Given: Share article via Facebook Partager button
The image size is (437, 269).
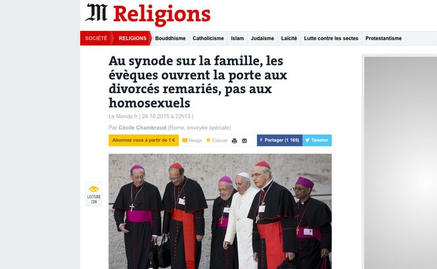Looking at the screenshot, I should click(279, 140).
